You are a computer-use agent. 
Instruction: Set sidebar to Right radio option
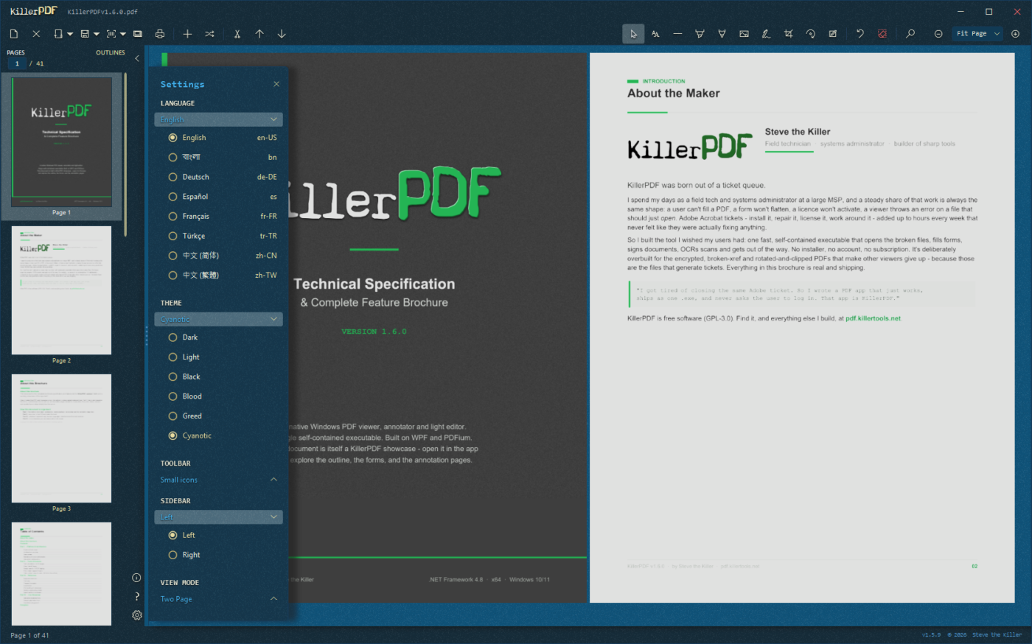click(172, 555)
